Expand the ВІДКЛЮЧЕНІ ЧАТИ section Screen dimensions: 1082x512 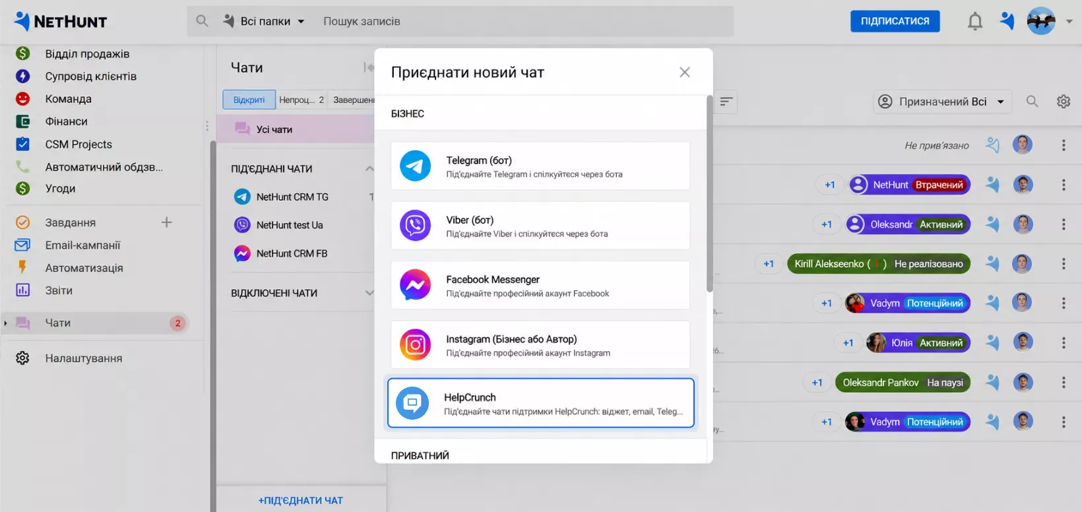[x=369, y=293]
